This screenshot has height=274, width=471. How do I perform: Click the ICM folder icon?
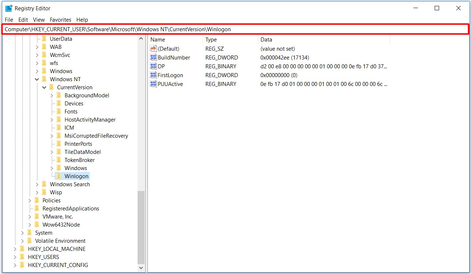pyautogui.click(x=59, y=127)
